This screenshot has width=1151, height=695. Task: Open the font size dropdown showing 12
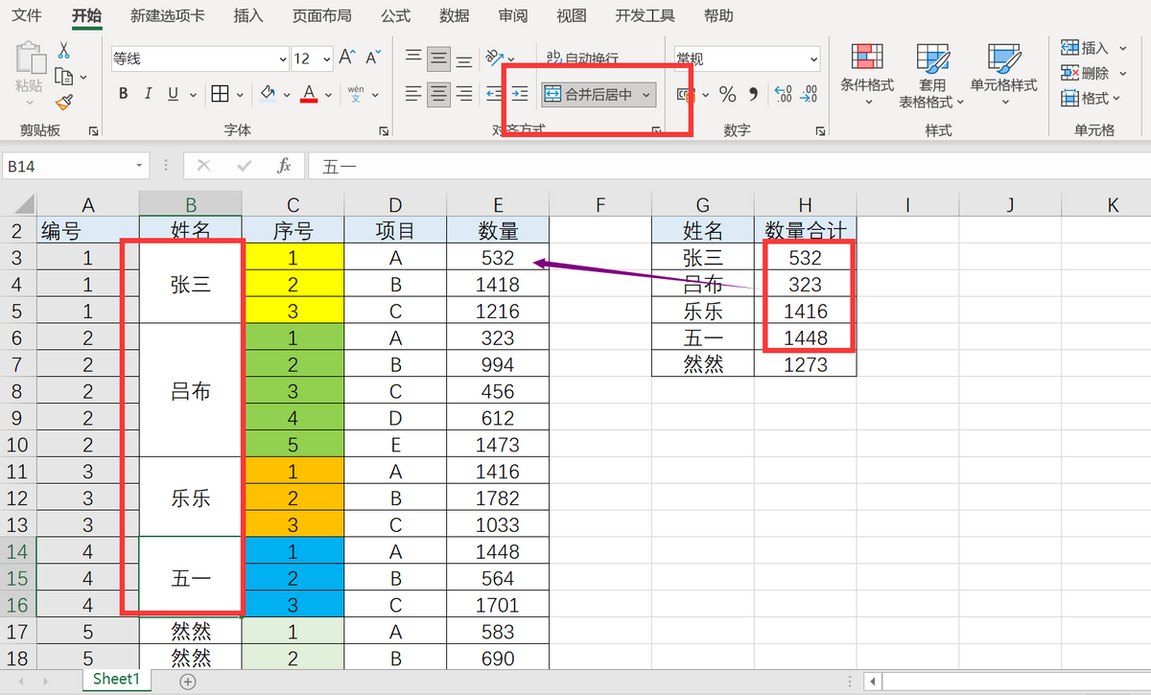(325, 59)
